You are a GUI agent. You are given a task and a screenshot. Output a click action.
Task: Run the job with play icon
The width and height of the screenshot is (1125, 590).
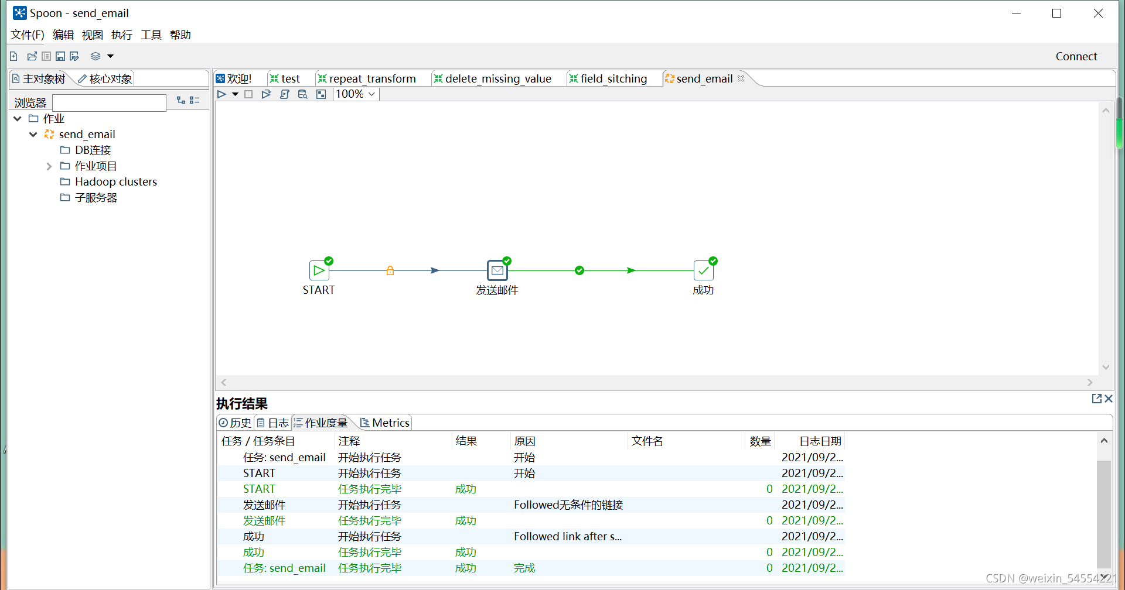pyautogui.click(x=221, y=94)
